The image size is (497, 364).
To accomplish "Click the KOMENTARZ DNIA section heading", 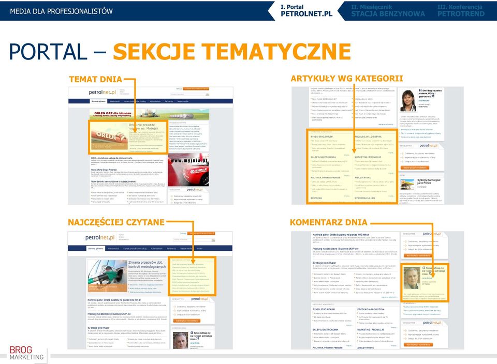I will point(328,222).
